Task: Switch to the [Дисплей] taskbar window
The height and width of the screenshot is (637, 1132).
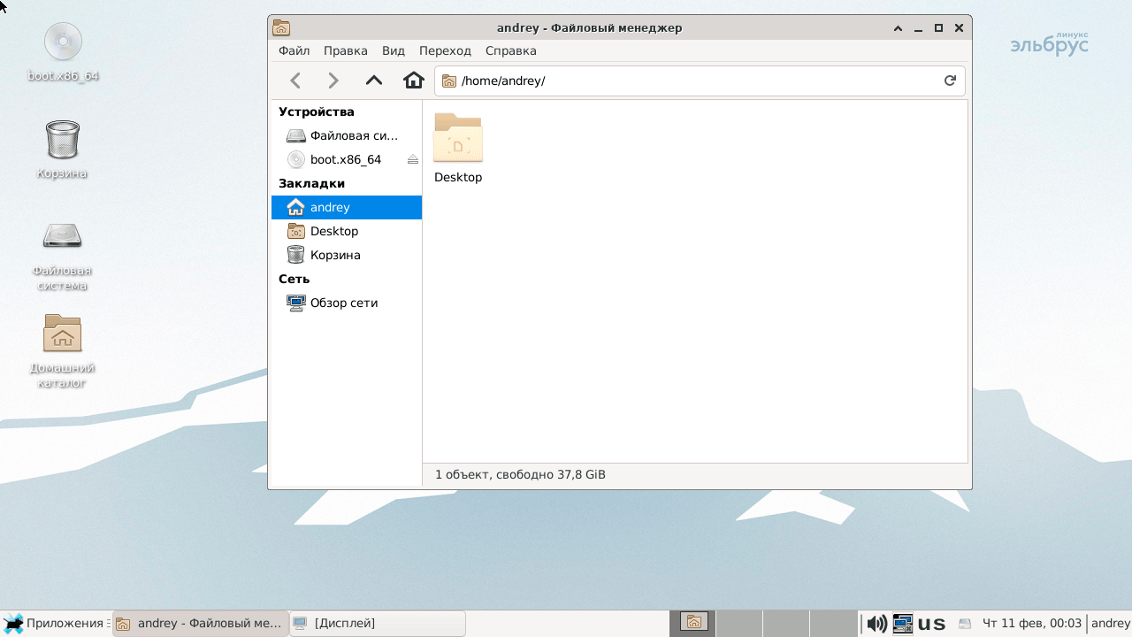Action: 378,624
